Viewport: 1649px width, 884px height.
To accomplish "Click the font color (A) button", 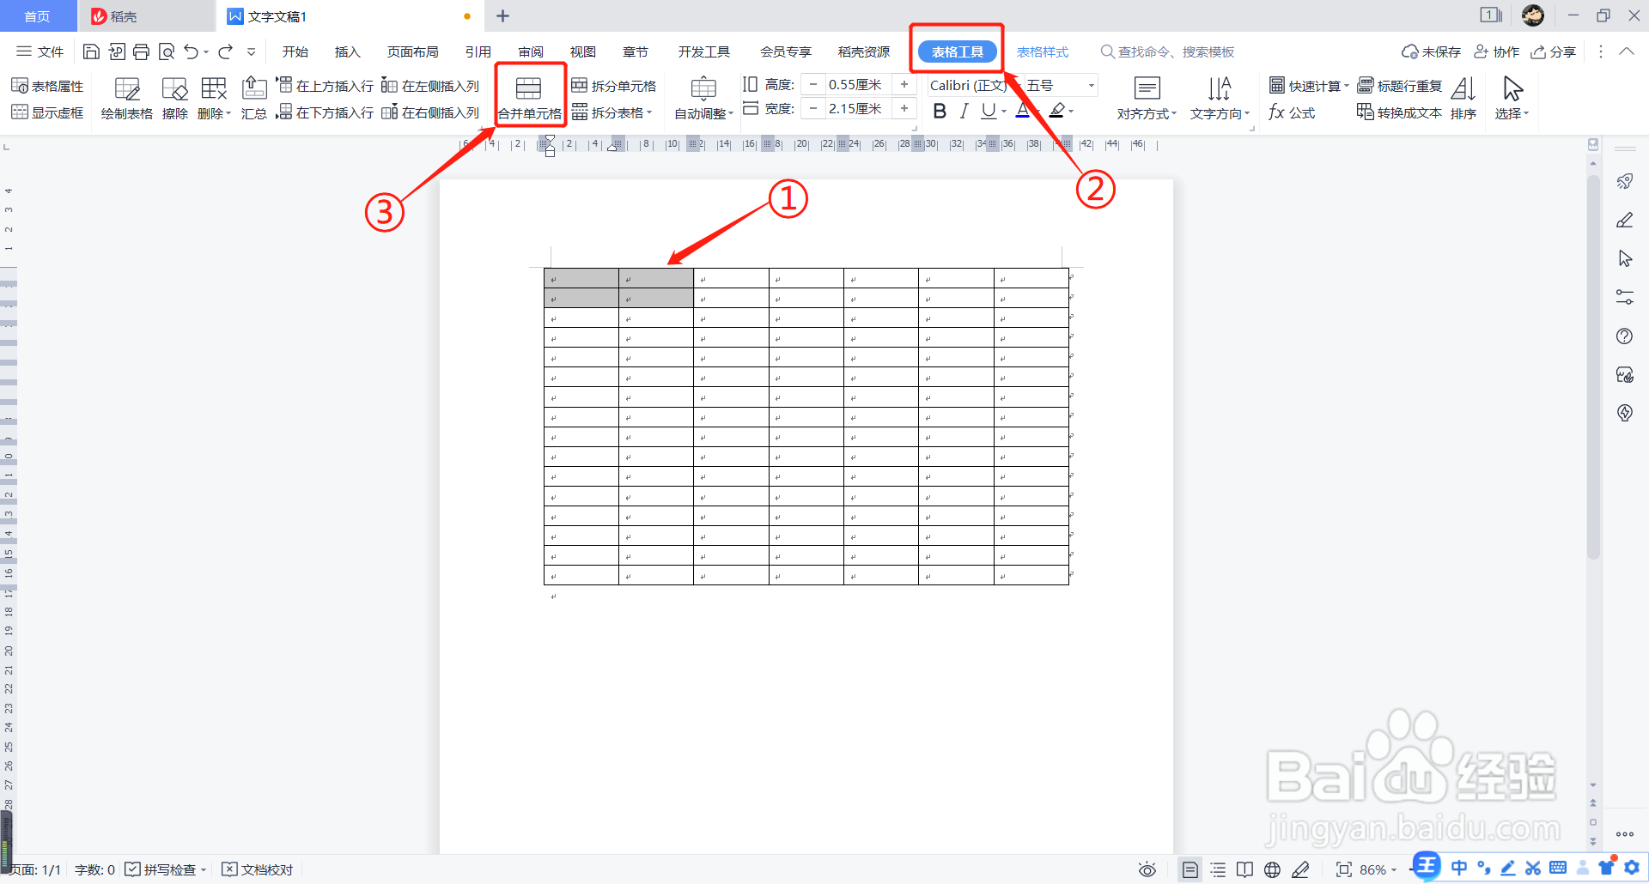I will (1022, 111).
